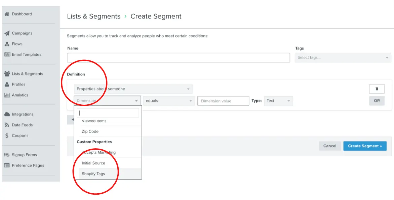Select Shopify Tags from dimension list

(x=93, y=174)
